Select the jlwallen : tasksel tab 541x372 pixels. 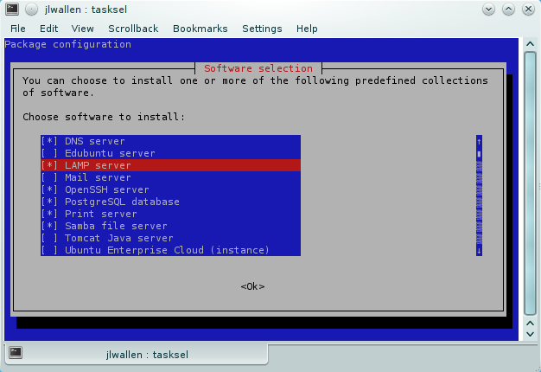pos(137,354)
